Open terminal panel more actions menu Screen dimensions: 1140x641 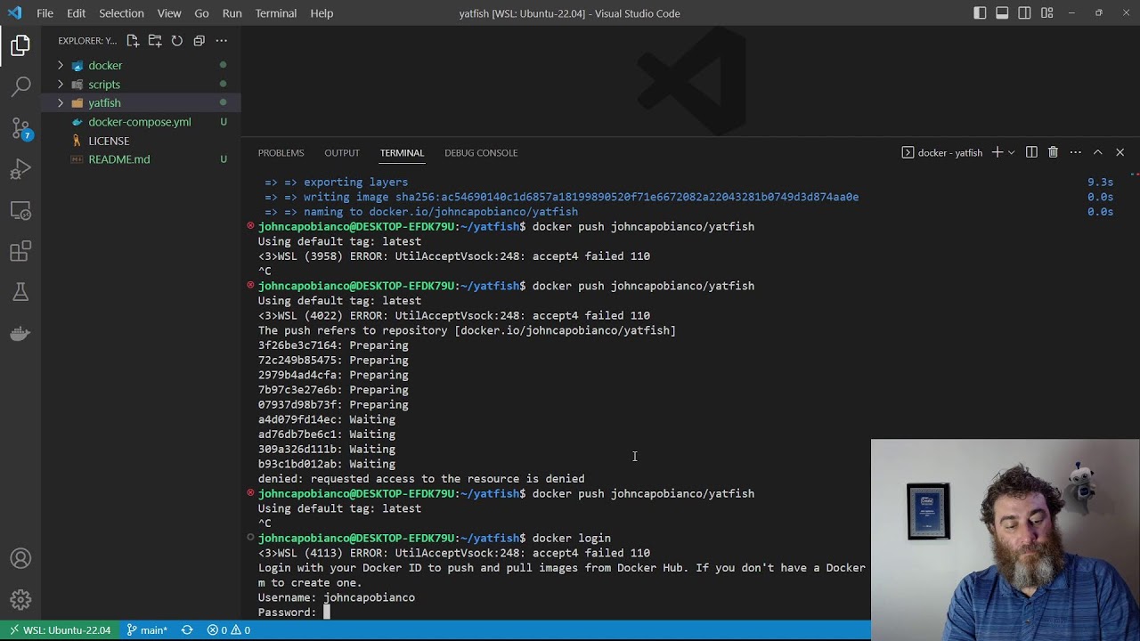[1075, 152]
